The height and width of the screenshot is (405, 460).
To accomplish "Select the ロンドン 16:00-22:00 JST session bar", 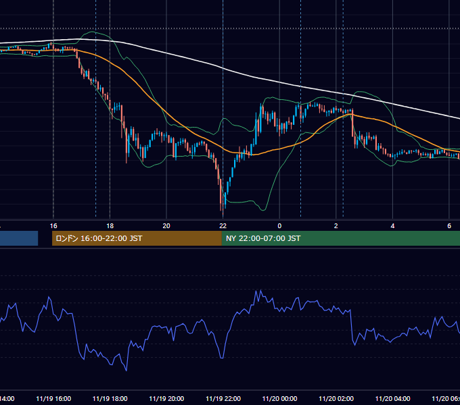I will coord(137,238).
